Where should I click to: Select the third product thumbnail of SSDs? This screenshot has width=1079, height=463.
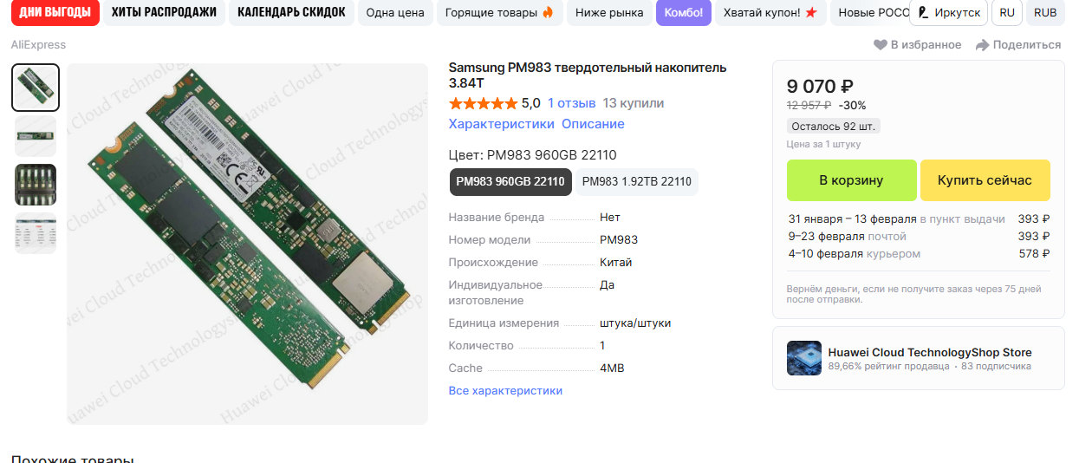click(x=36, y=185)
